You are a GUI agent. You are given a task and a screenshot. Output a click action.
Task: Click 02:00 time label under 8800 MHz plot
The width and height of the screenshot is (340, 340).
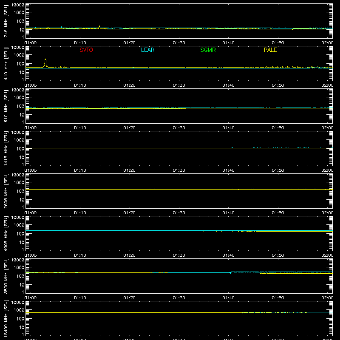327,298
